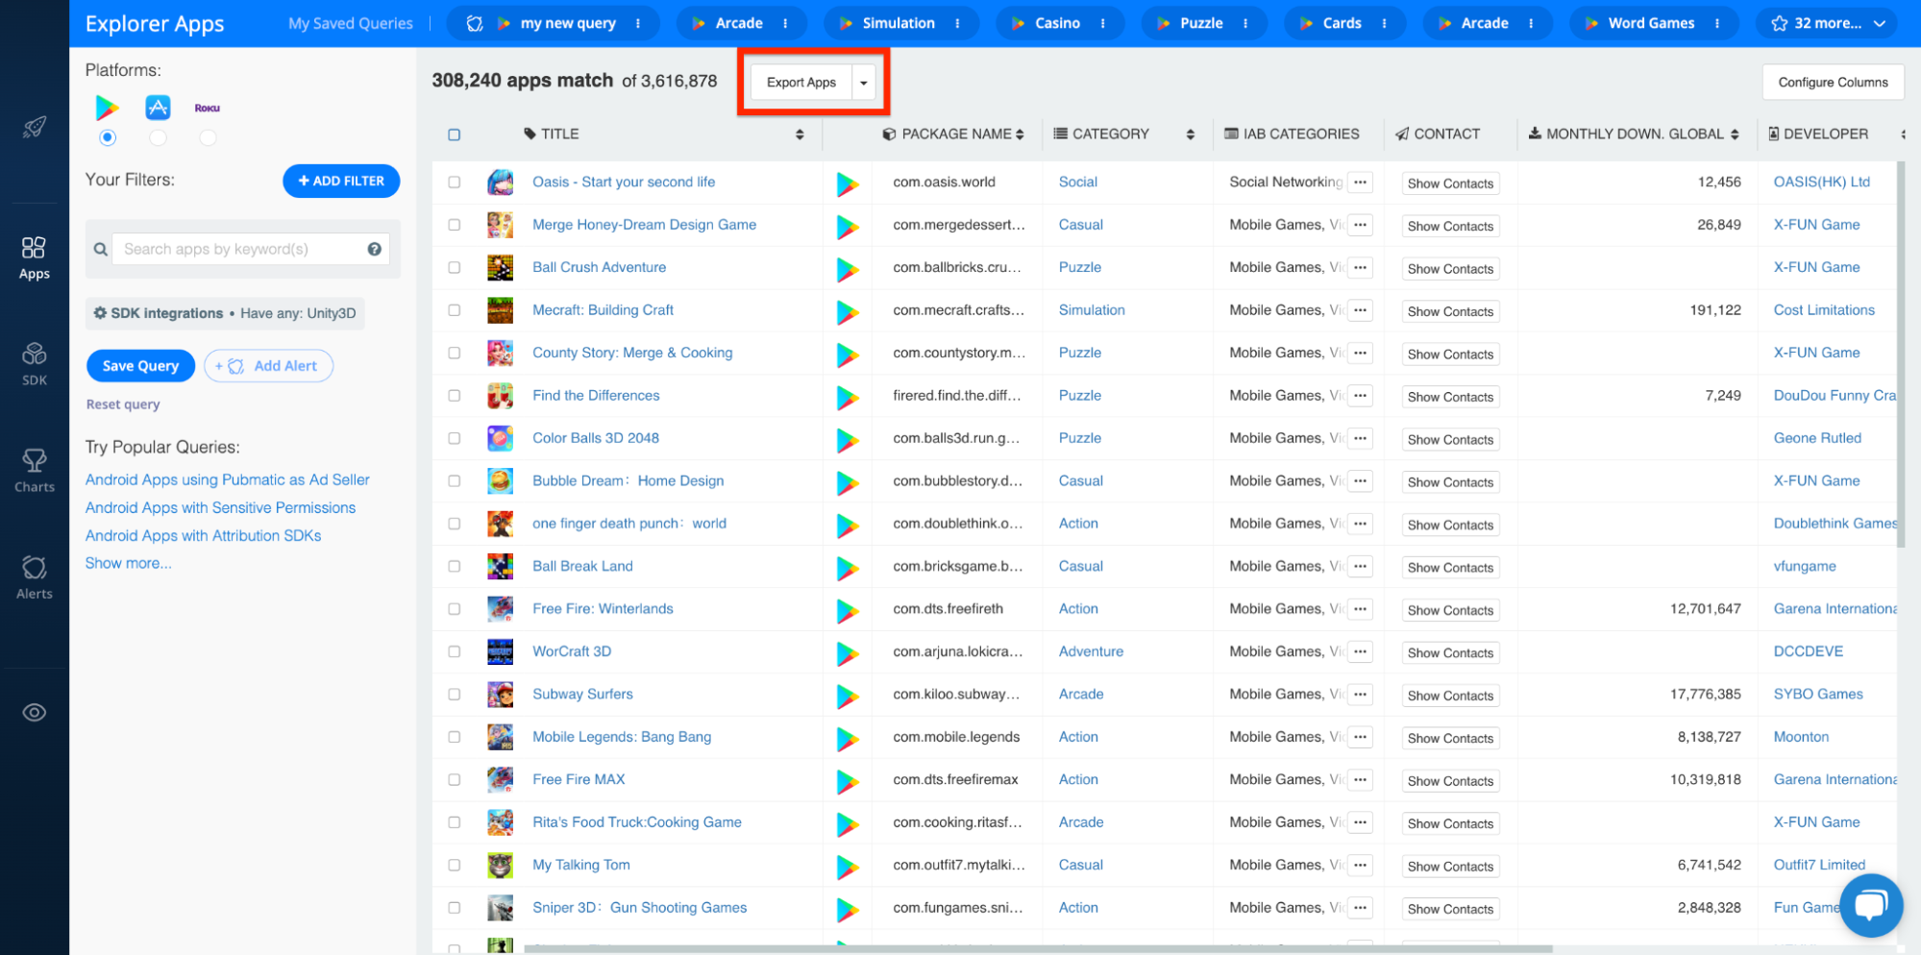The image size is (1921, 955).
Task: Show more IAB categories for Free Fire MAX
Action: 1360,779
